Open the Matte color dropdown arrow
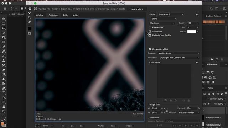The image size is (228, 128). click(198, 32)
